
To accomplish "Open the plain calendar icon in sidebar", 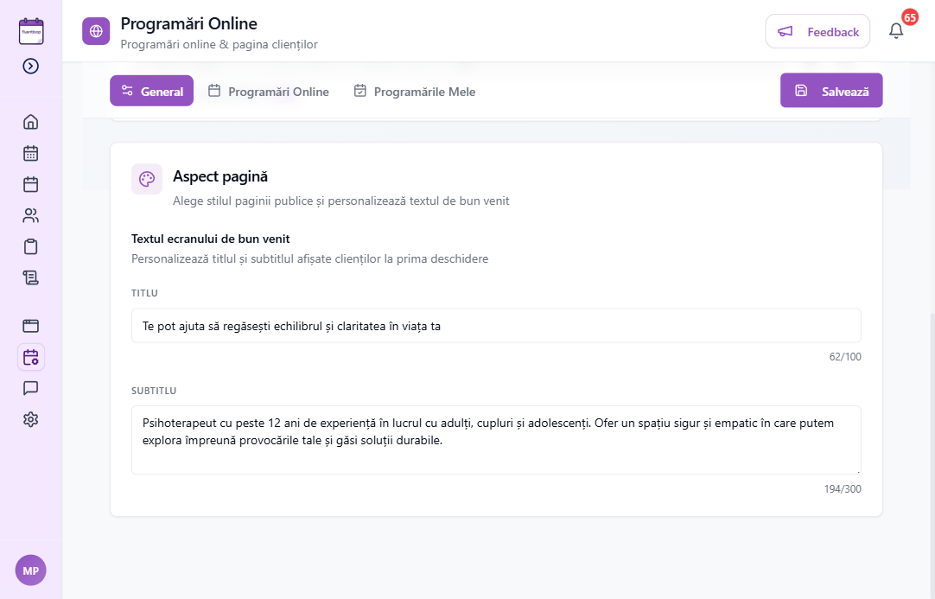I will pyautogui.click(x=30, y=184).
